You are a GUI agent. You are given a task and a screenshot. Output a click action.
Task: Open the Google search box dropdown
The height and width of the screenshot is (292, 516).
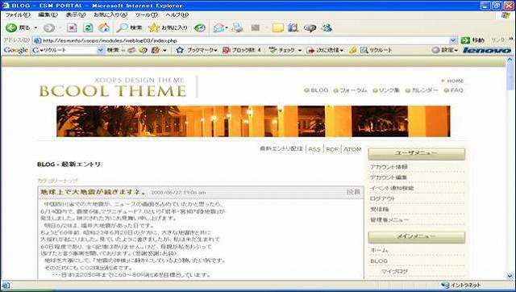tap(100, 50)
